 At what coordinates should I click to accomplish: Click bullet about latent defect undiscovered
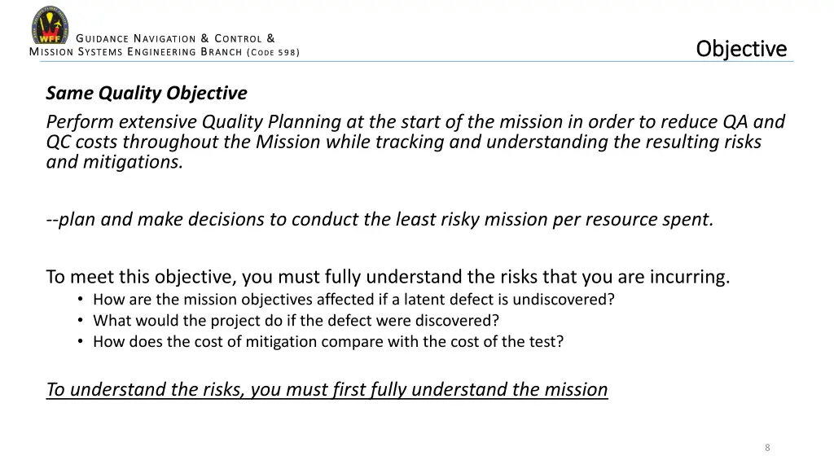click(353, 300)
